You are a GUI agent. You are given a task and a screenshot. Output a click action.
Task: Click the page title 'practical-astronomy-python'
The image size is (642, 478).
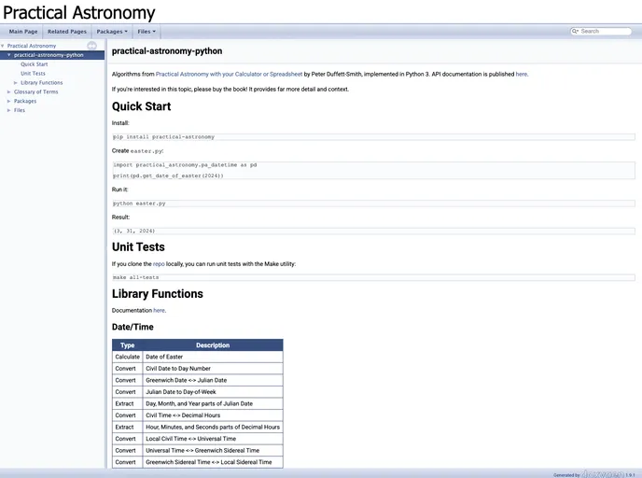(167, 51)
